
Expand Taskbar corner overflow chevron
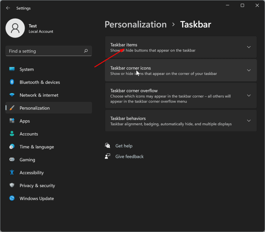coord(249,96)
